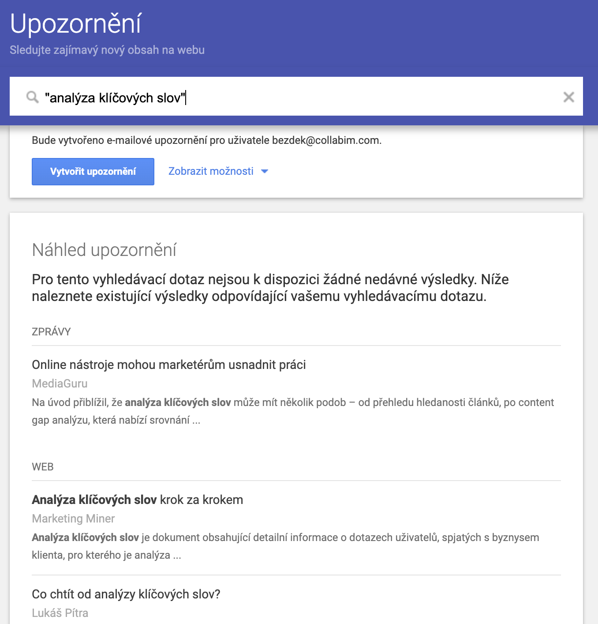
Task: Click inside the alert search input field
Action: coord(300,97)
